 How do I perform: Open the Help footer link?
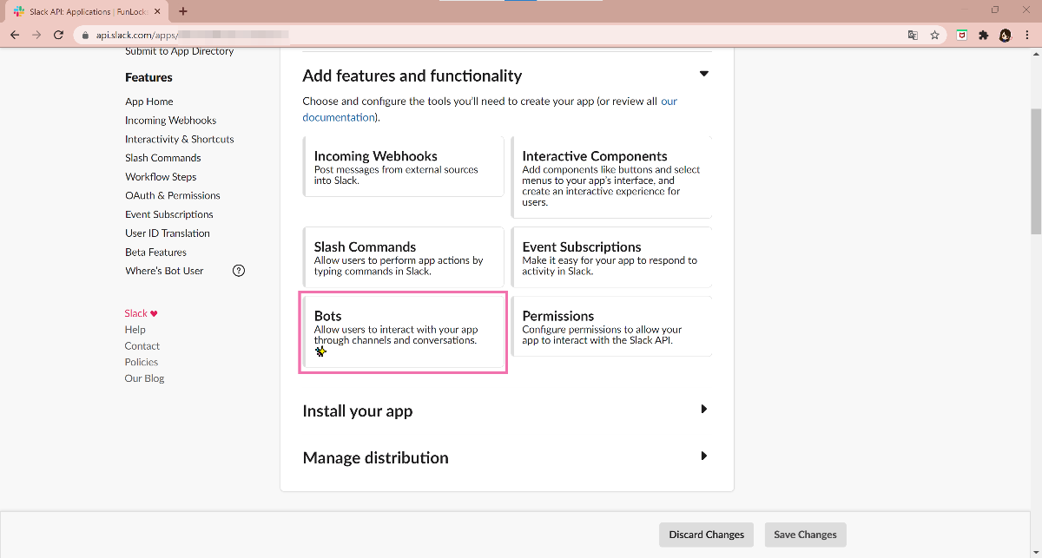point(135,330)
